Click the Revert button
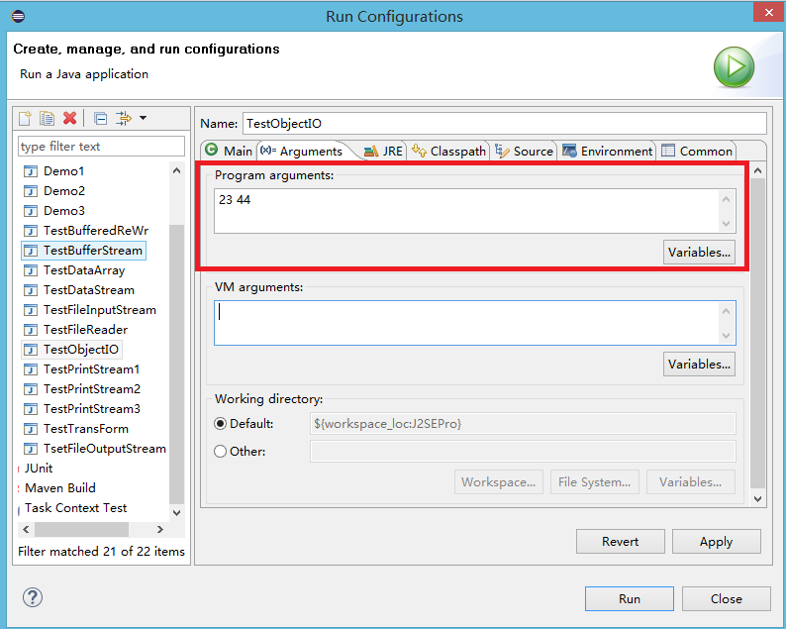 click(x=620, y=542)
